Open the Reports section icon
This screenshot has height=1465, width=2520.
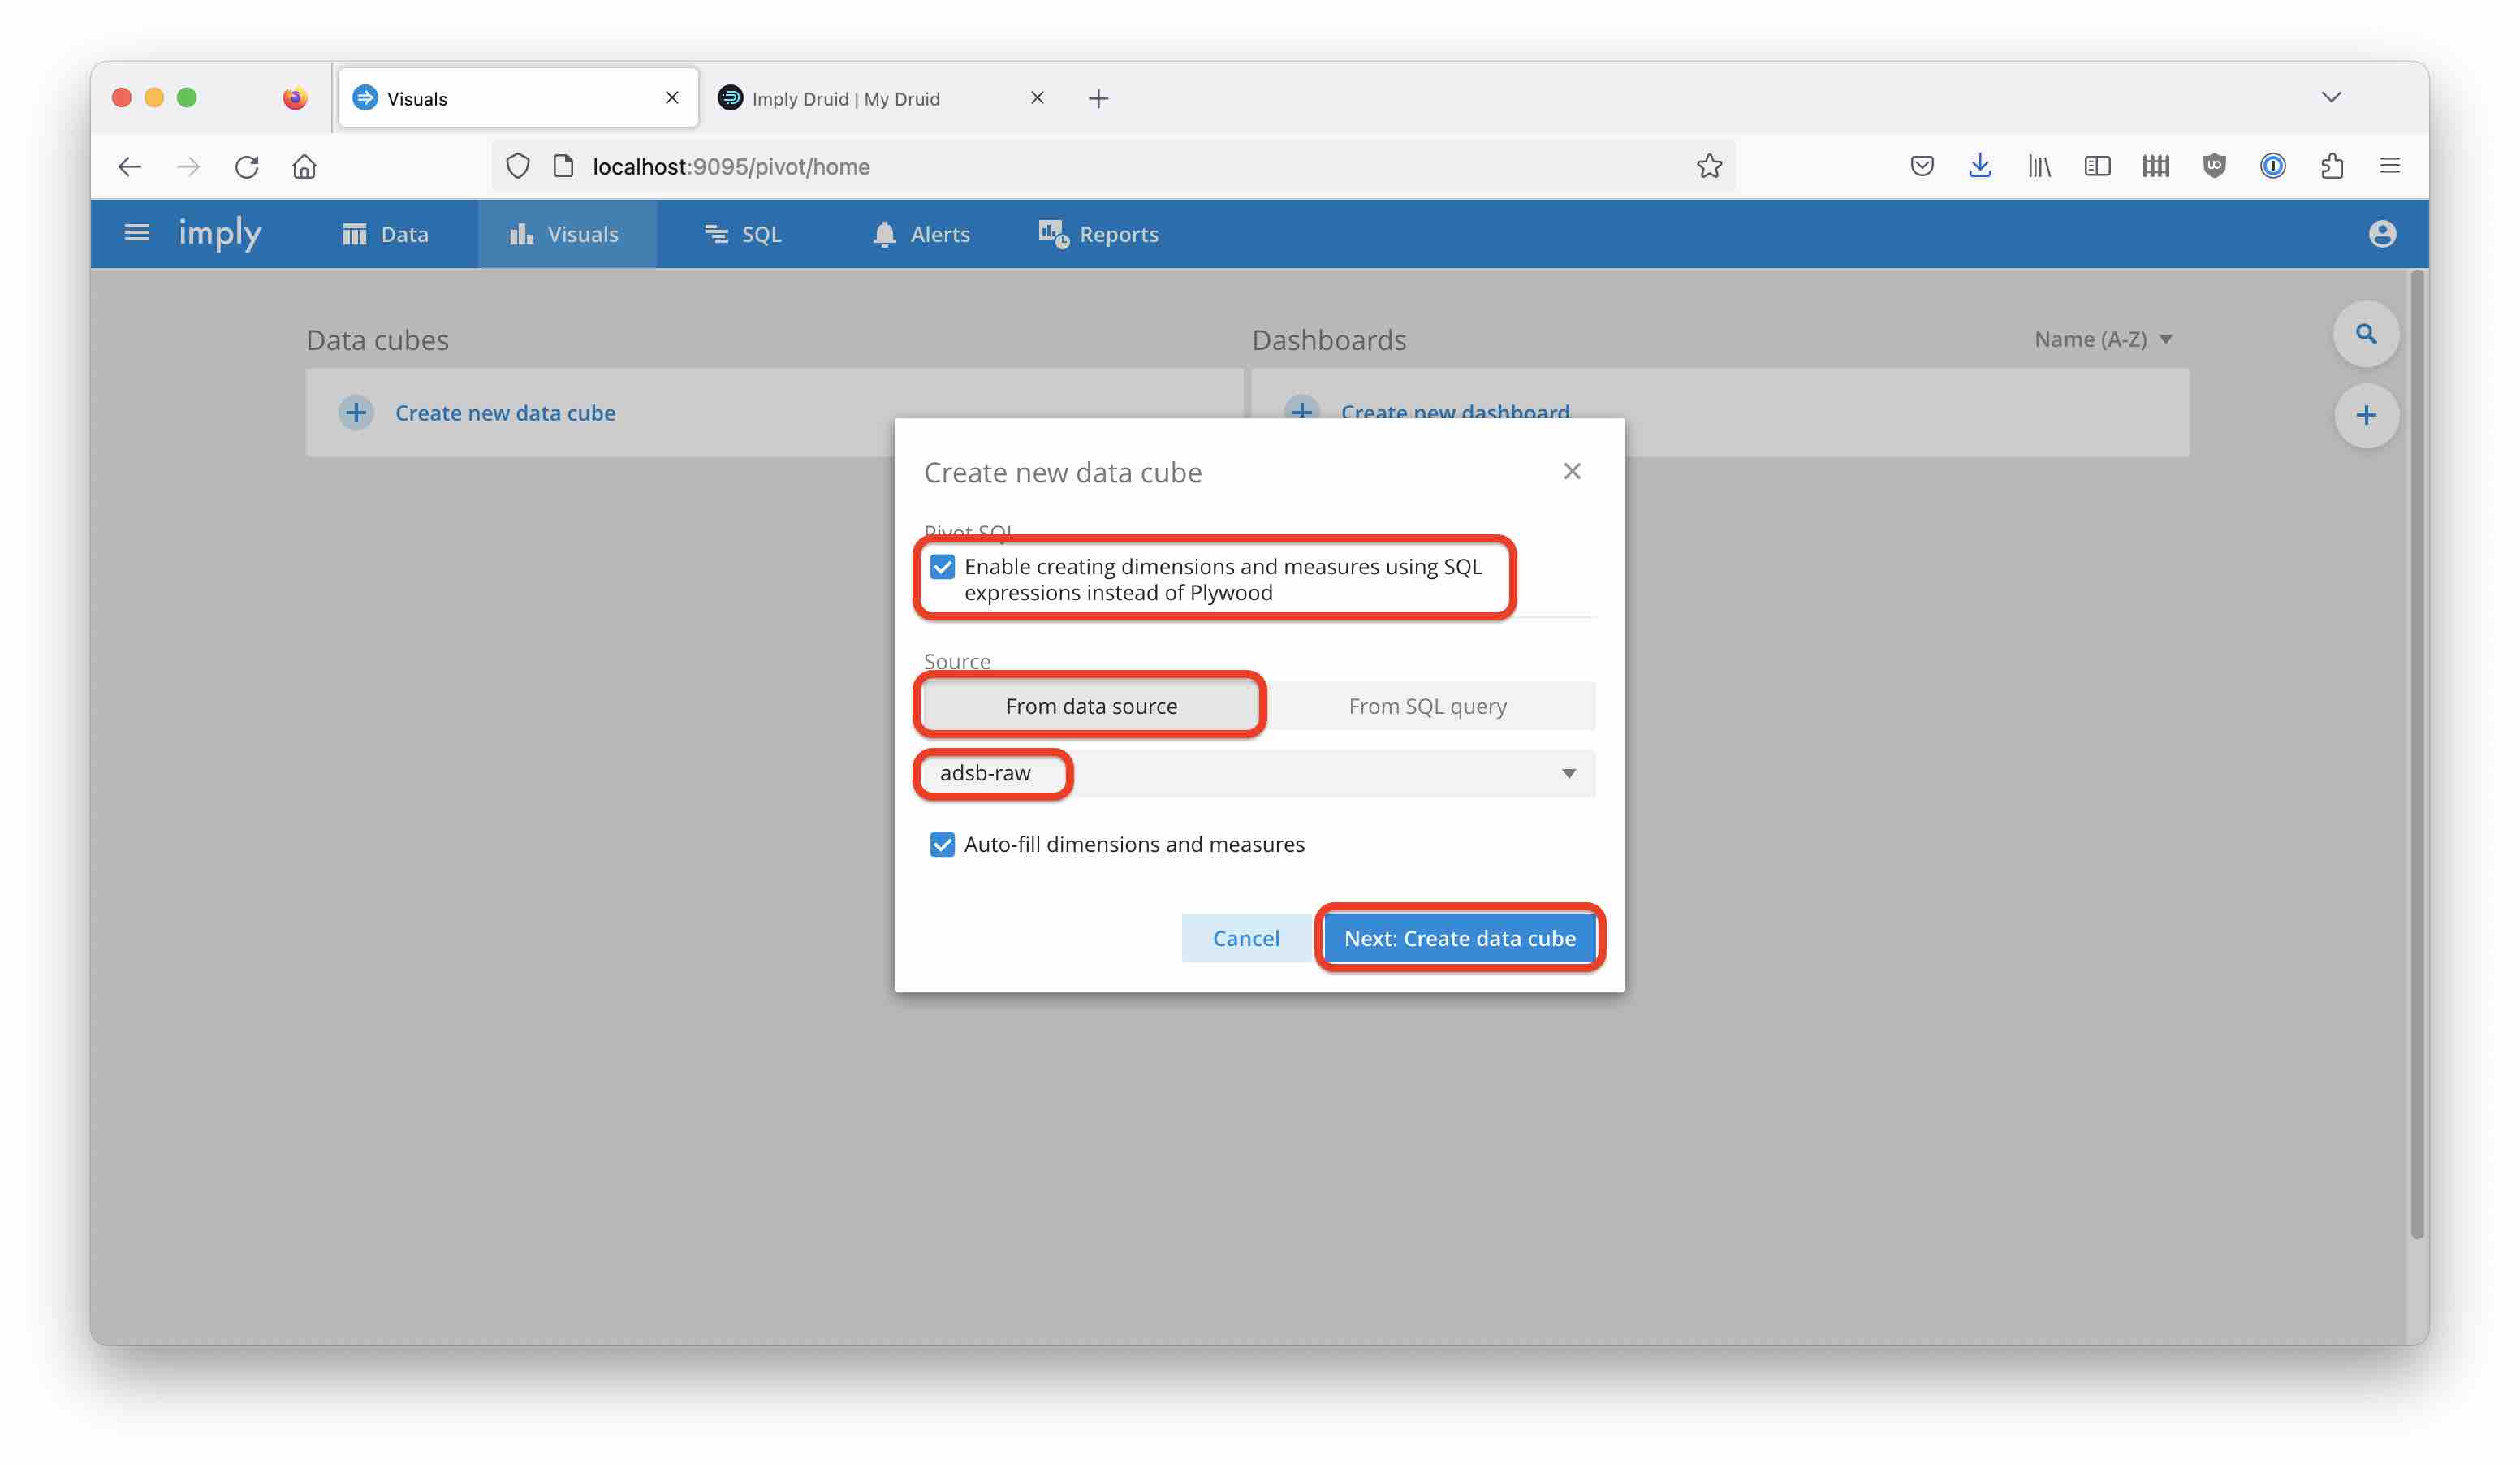pos(1050,233)
